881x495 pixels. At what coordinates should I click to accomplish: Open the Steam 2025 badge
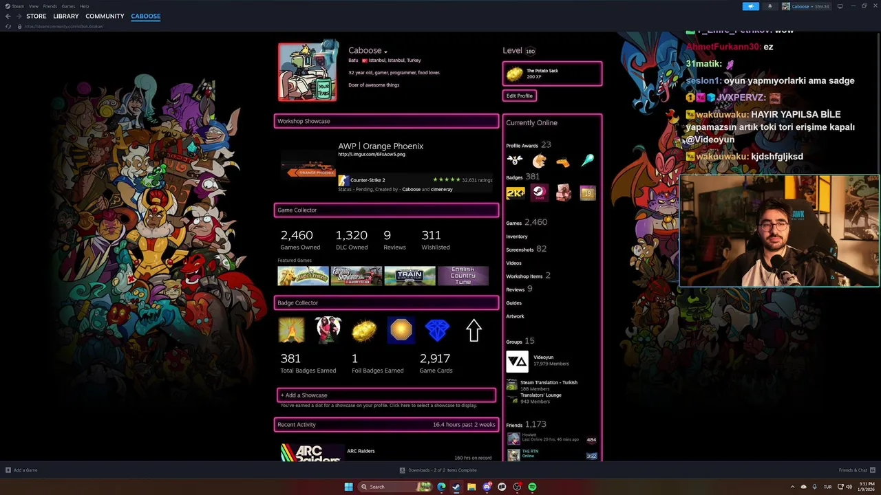[x=539, y=193]
